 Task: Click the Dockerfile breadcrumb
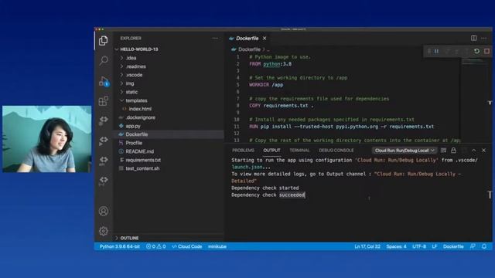point(249,49)
